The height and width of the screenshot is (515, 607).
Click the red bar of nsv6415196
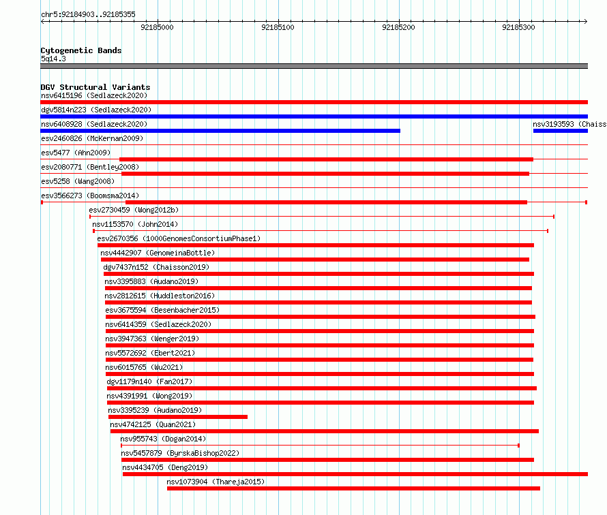(x=314, y=102)
